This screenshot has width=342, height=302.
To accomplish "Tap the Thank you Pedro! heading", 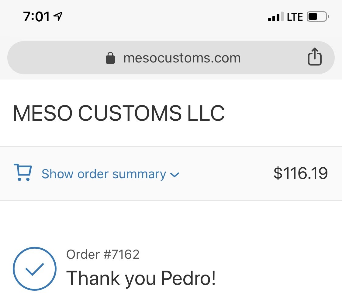I will click(141, 278).
